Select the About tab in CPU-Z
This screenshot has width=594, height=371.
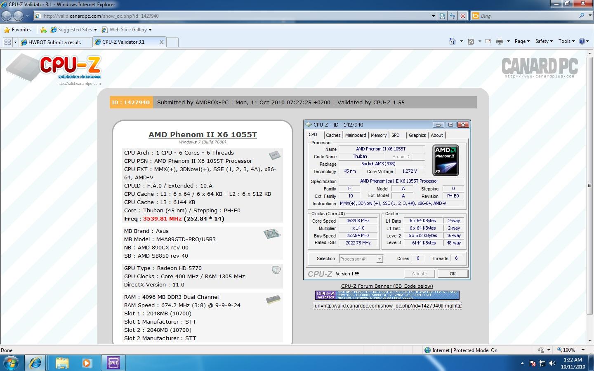tap(437, 135)
